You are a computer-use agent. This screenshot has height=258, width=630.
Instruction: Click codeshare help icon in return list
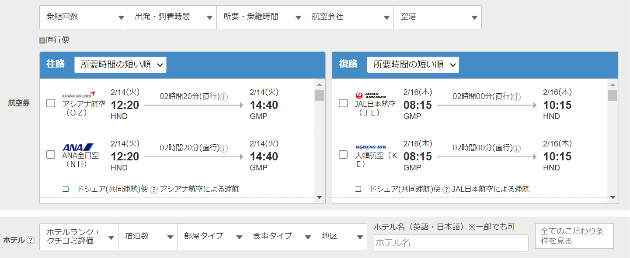[x=446, y=190]
